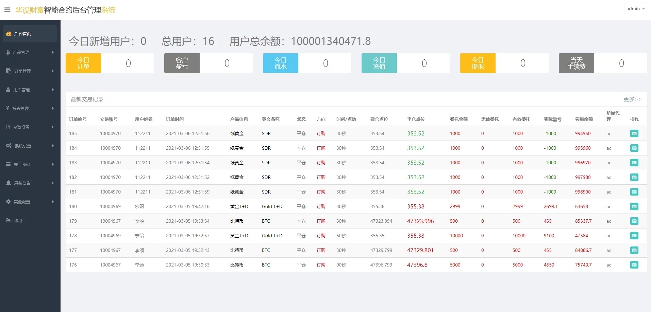The image size is (651, 312).
Task: Select the 后台首页 dashboard icon
Action: point(8,34)
